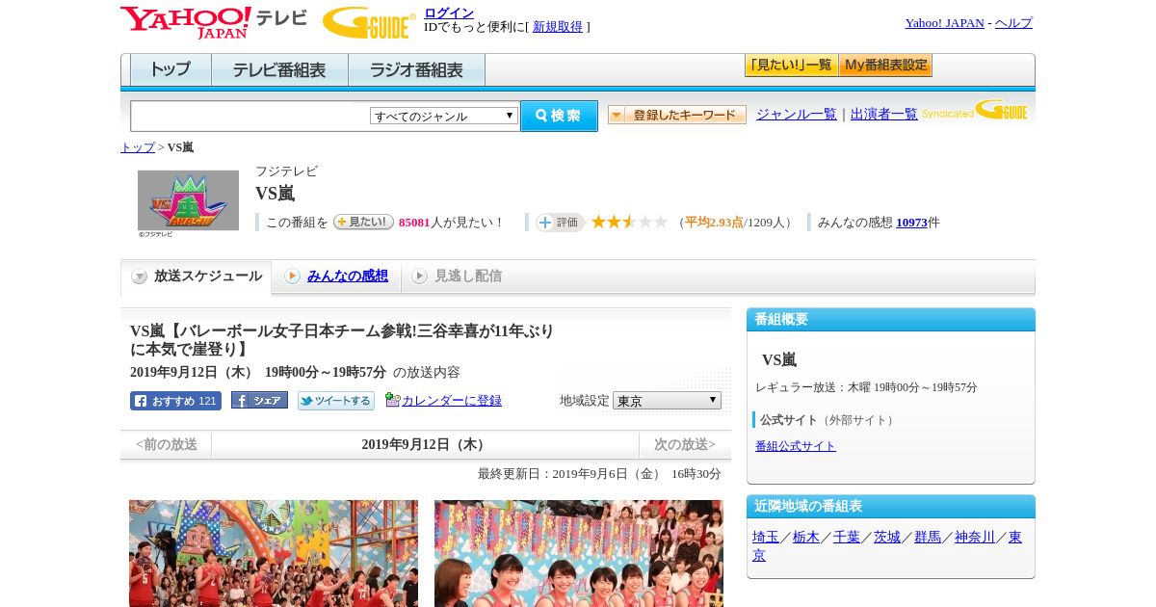Go to <前の放送 previous broadcast
This screenshot has width=1156, height=607.
(x=167, y=444)
